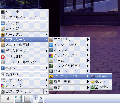Expand the デスクトップ submenu arrow
Screen dimensions: 120x103
pos(46,51)
